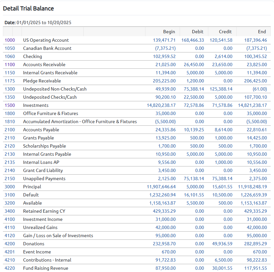The image size is (274, 272).
Task: Click the Begin column header
Action: coord(169,32)
